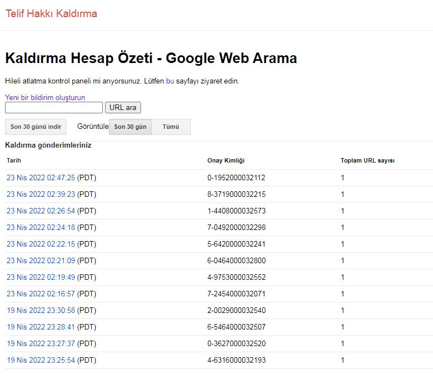
Task: Open the Telif Hakkı Kaldırma header link
Action: tap(51, 13)
